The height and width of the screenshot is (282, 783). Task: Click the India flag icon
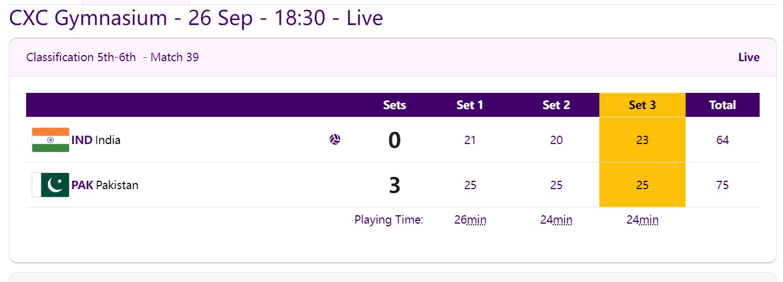pos(51,140)
